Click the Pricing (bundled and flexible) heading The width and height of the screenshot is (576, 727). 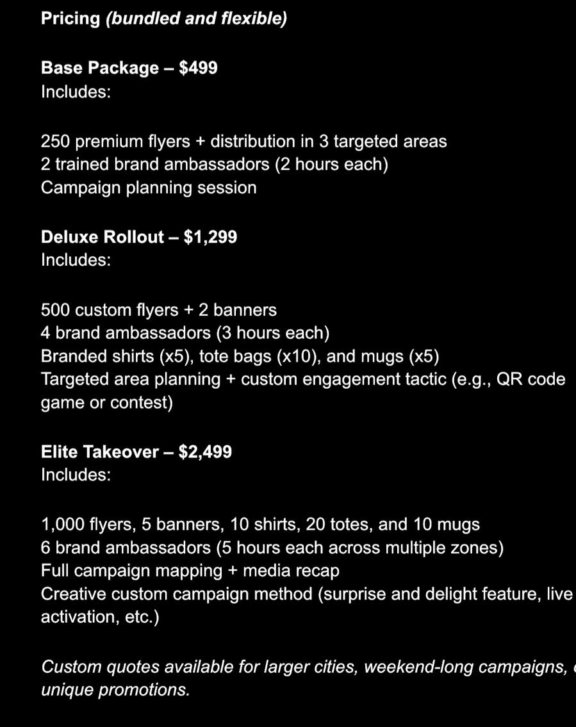[163, 19]
